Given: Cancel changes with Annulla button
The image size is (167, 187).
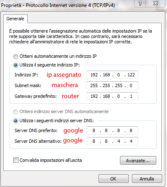Looking at the screenshot, I should (x=147, y=179).
